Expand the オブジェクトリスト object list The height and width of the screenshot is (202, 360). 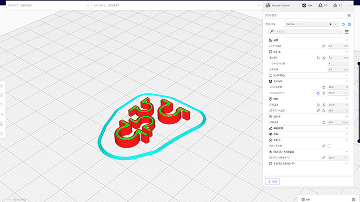[x=18, y=200]
